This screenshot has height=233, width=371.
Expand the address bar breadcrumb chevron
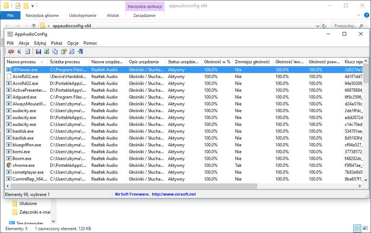click(49, 26)
